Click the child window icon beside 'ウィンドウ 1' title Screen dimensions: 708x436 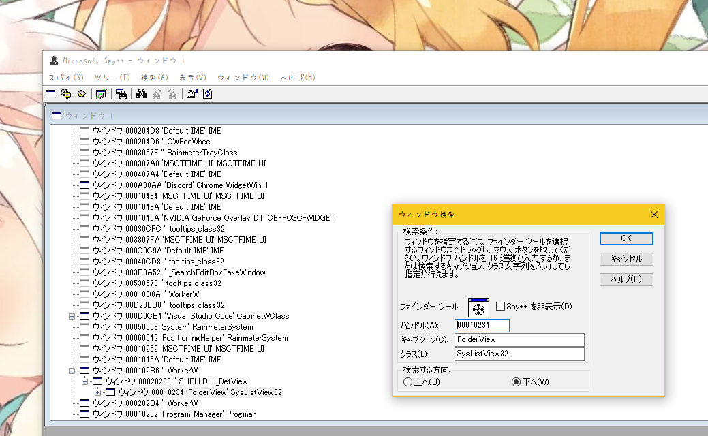click(57, 116)
